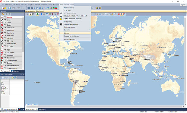This screenshot has width=187, height=113.
Task: Select the crosshair insert mode icon
Action: tap(28, 14)
